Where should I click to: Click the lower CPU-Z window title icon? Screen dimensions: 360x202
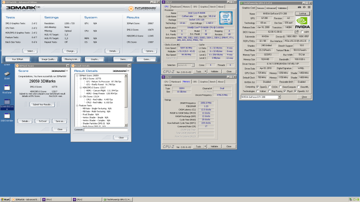[x=163, y=77]
